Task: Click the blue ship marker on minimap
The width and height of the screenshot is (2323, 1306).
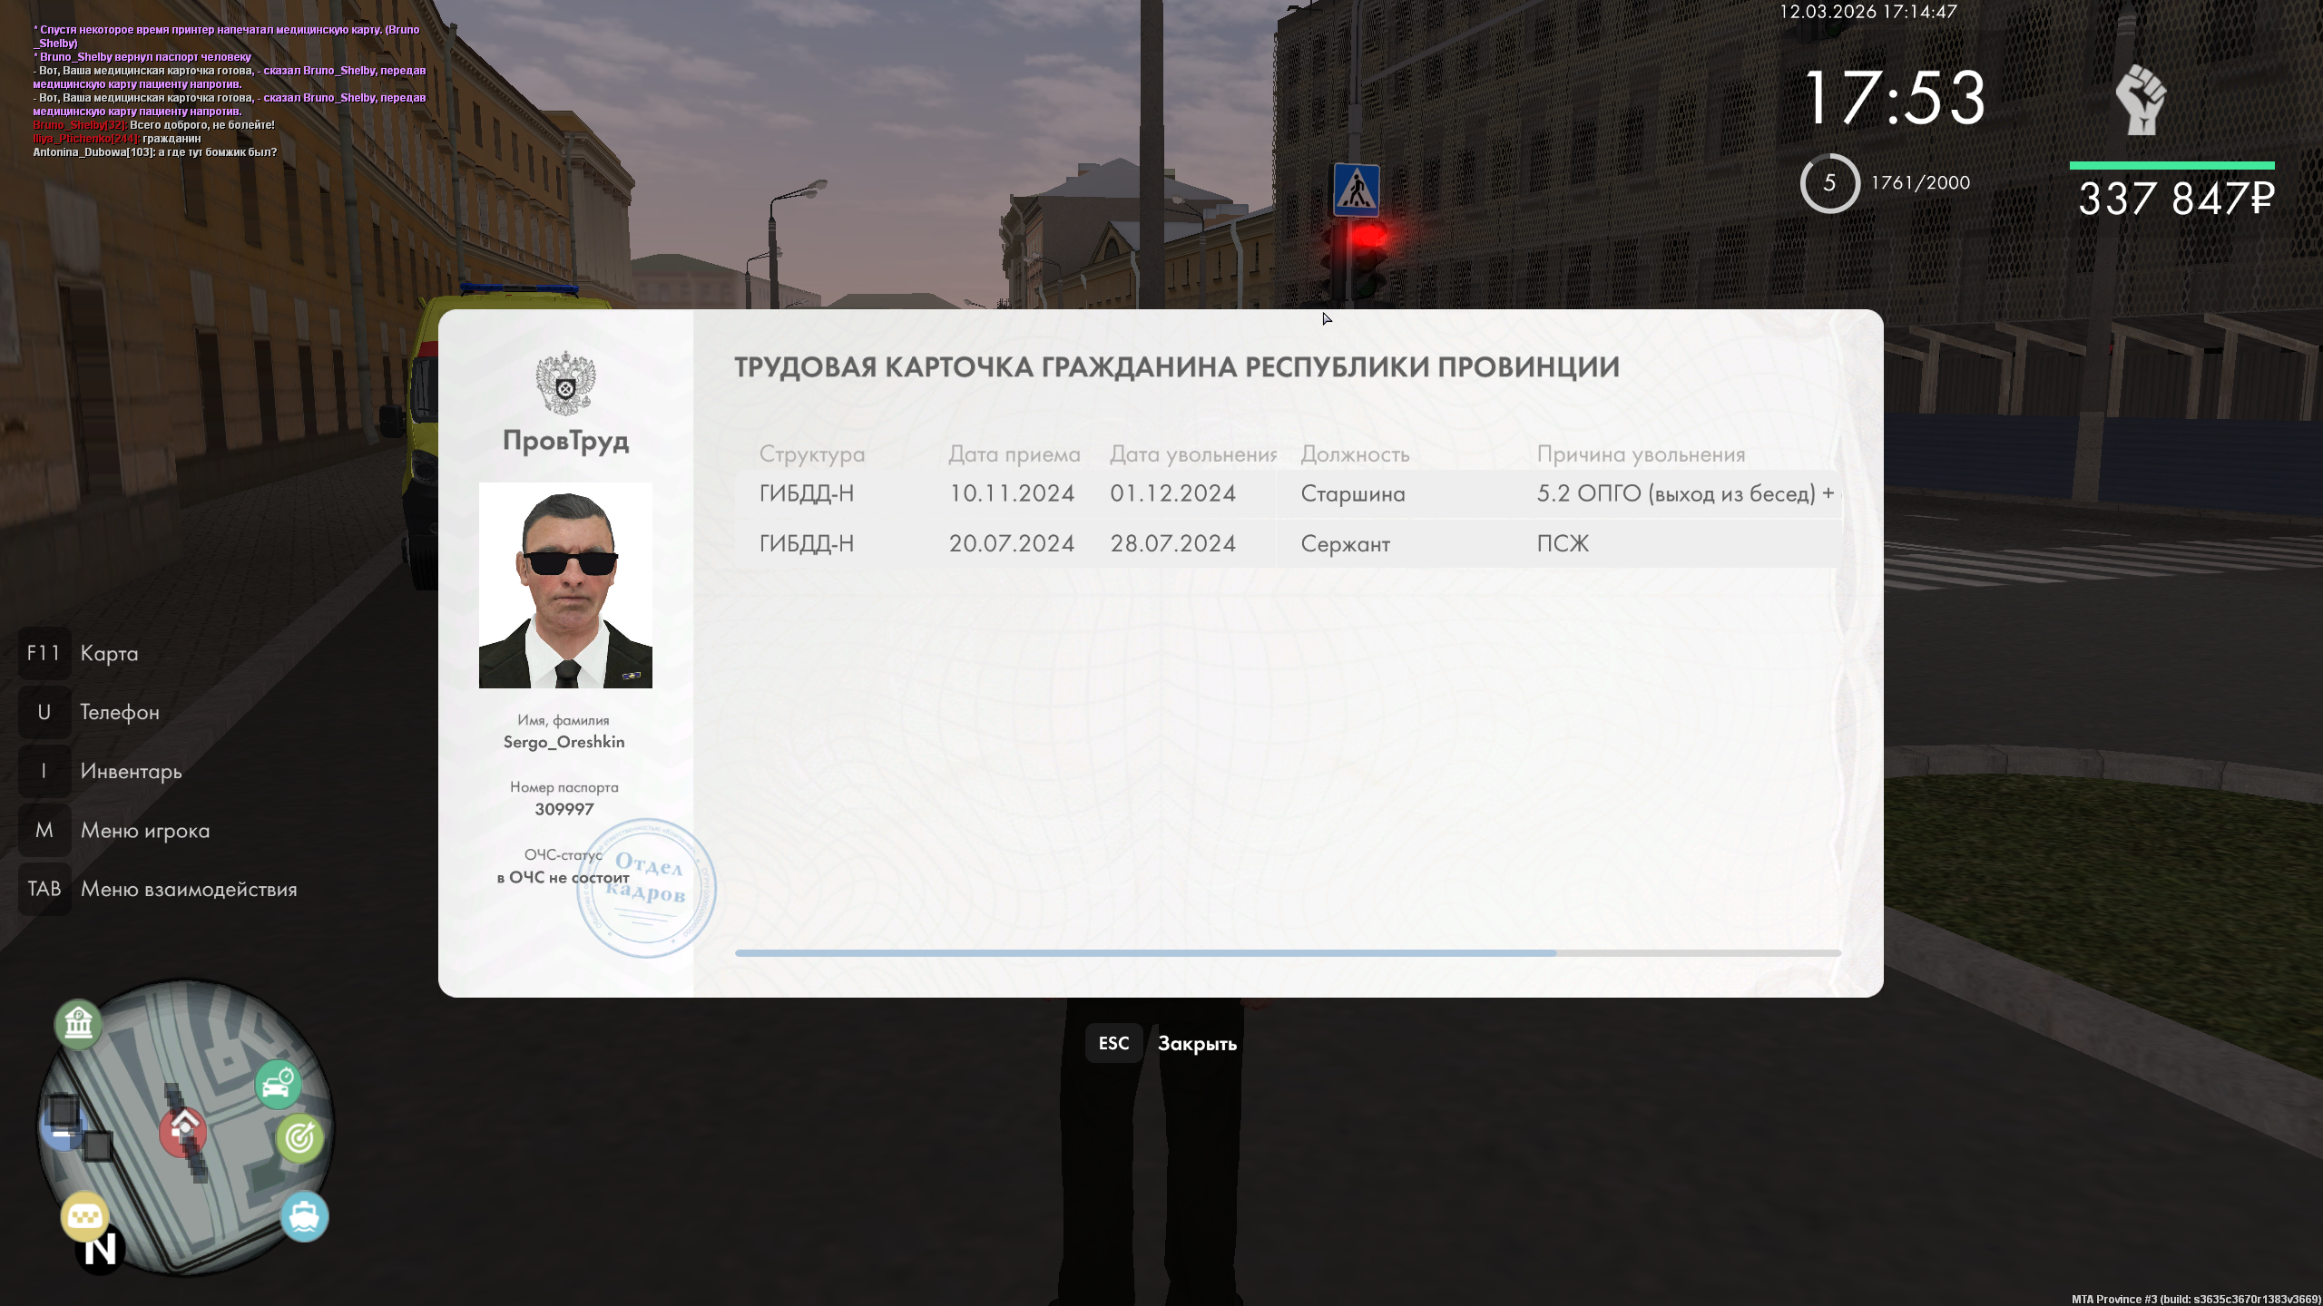Action: pyautogui.click(x=304, y=1215)
